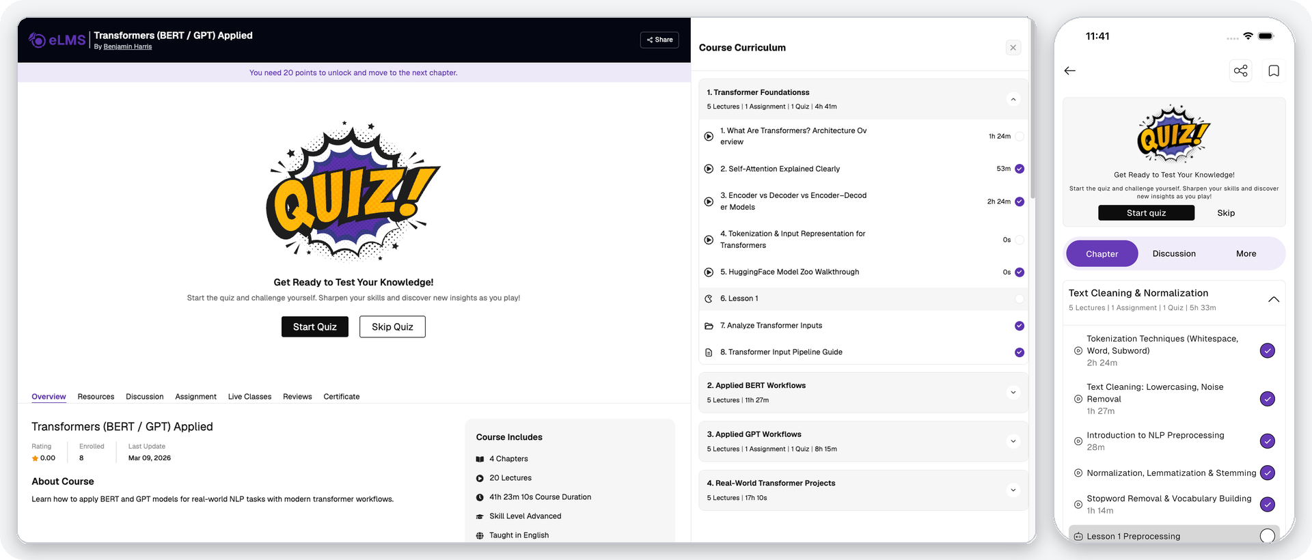Tap the back arrow in mobile view
This screenshot has height=560, width=1312.
(x=1070, y=71)
